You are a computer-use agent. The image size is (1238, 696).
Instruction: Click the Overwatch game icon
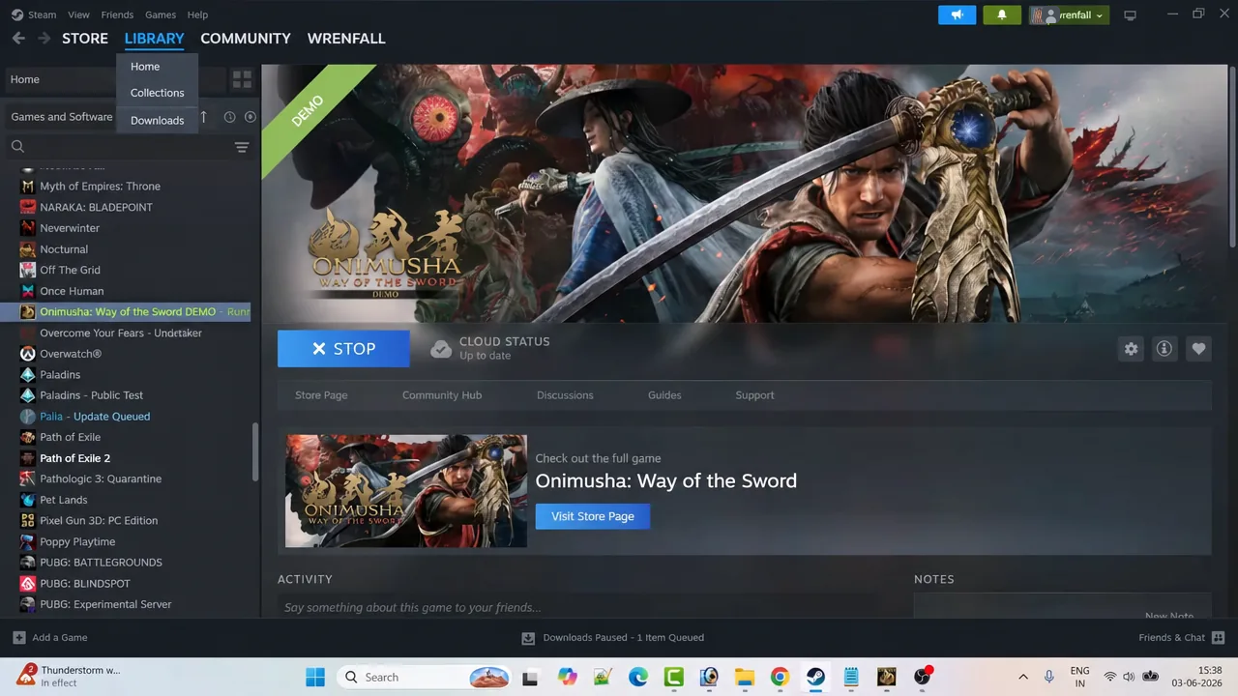[28, 354]
